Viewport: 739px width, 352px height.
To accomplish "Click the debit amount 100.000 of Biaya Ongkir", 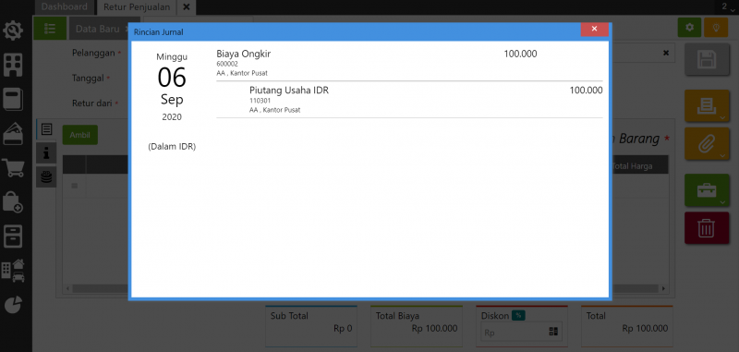I will pyautogui.click(x=520, y=54).
